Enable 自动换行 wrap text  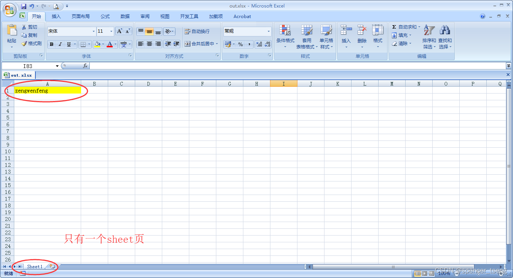coord(197,32)
